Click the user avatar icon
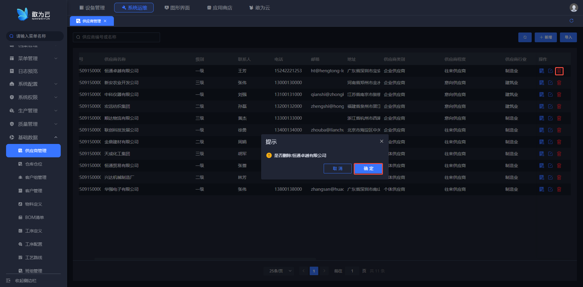Image resolution: width=583 pixels, height=287 pixels. pyautogui.click(x=574, y=8)
